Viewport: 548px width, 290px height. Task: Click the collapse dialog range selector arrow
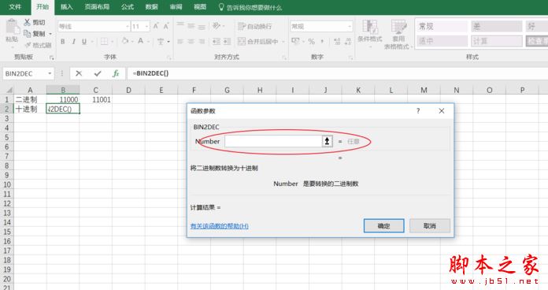(327, 141)
